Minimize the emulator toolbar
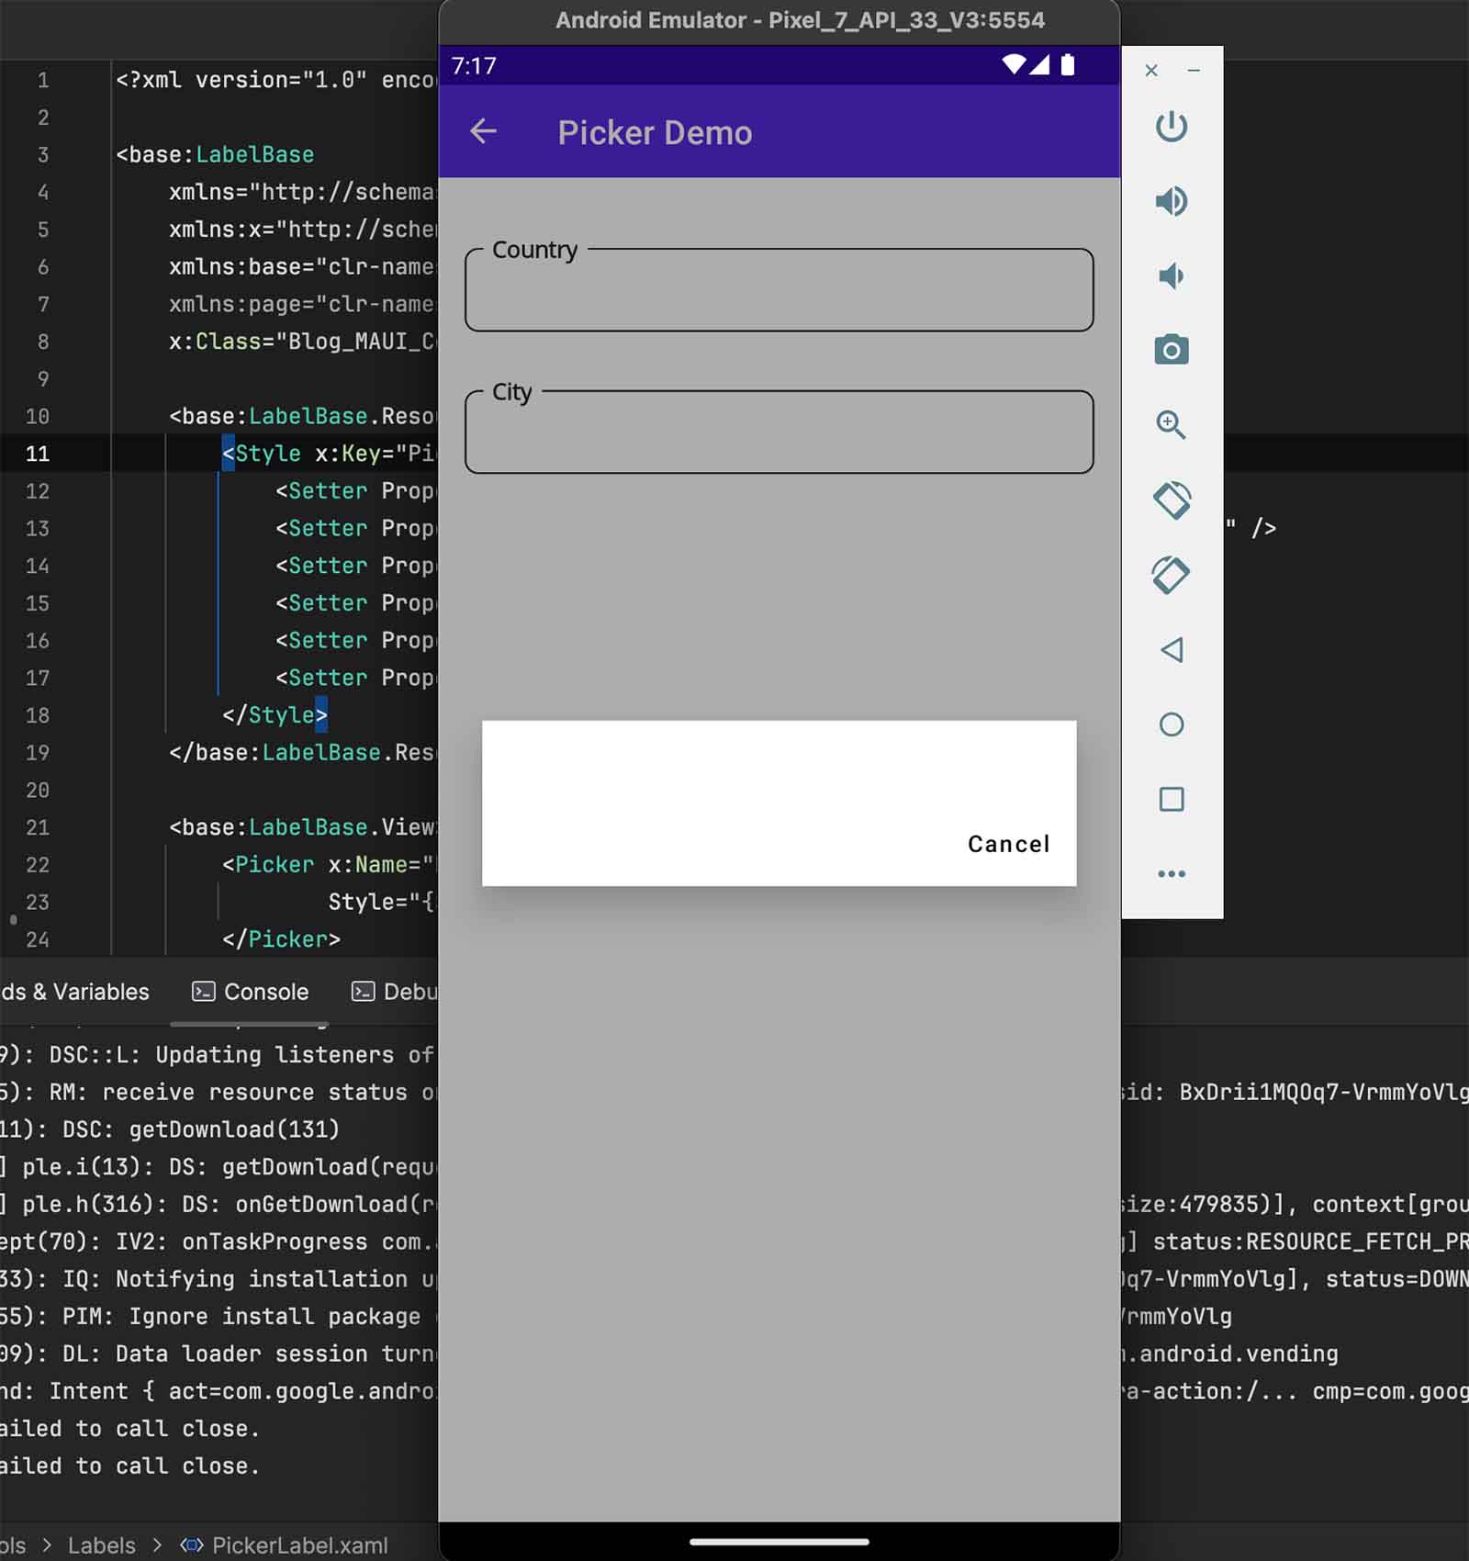Screen dimensions: 1469x1561 (1194, 71)
